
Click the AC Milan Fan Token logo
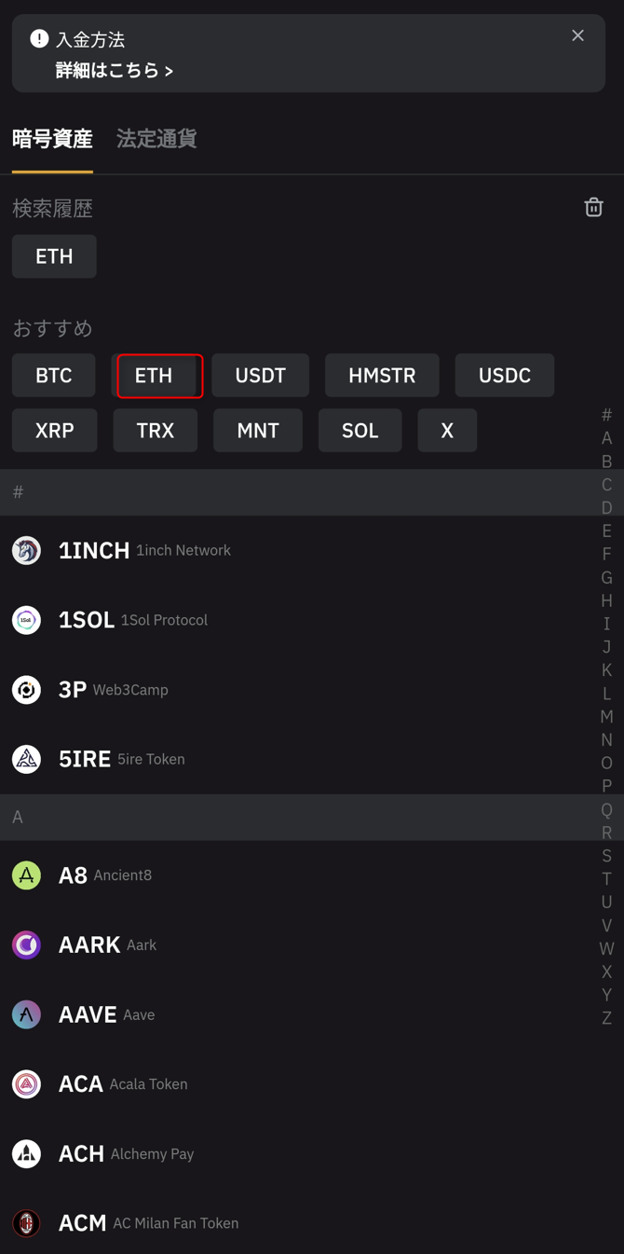(x=26, y=1223)
